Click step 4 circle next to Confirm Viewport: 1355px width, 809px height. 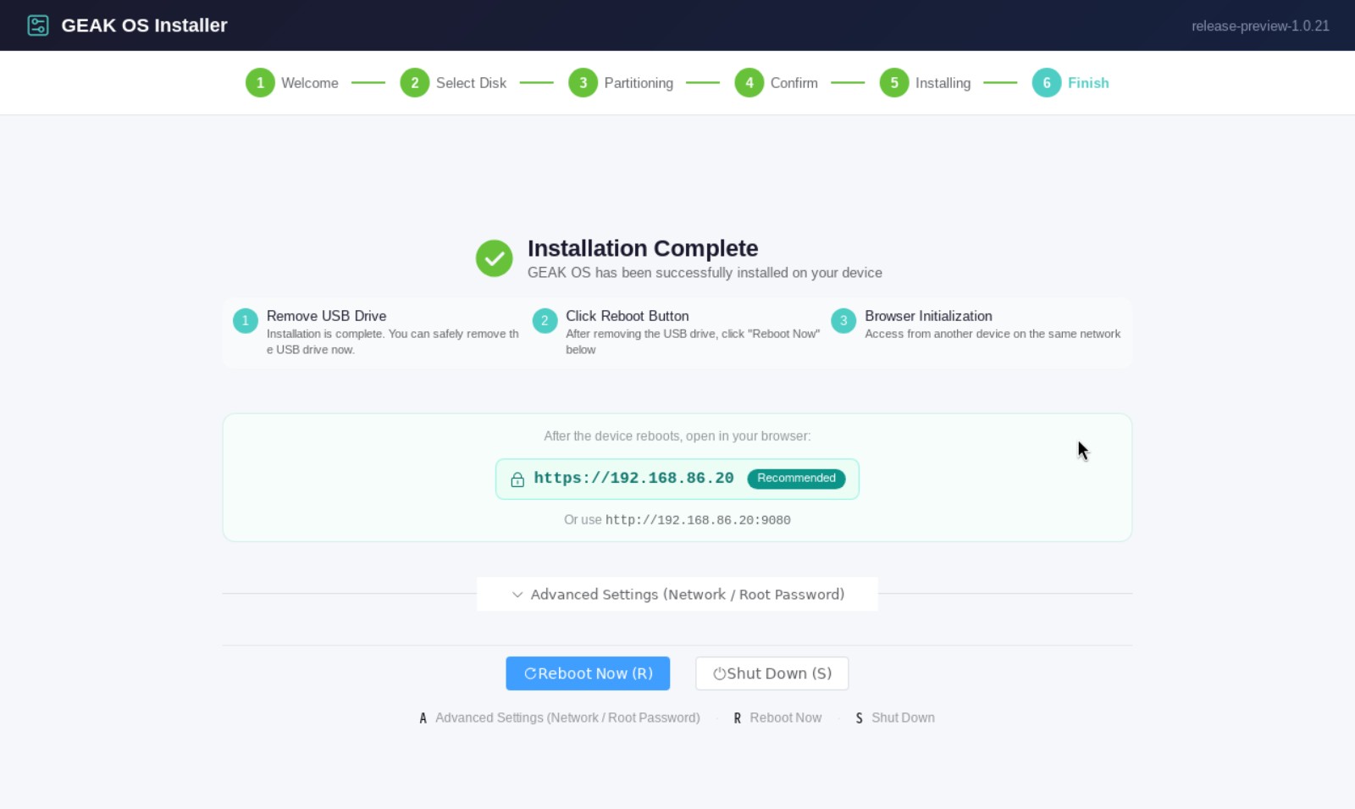pos(749,83)
